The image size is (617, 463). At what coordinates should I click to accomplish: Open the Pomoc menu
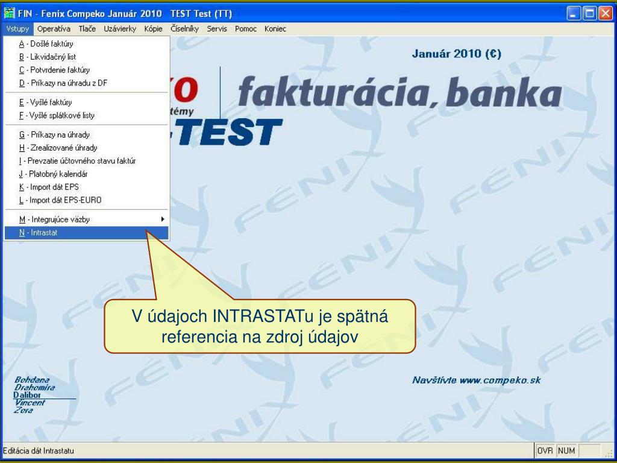[x=246, y=29]
